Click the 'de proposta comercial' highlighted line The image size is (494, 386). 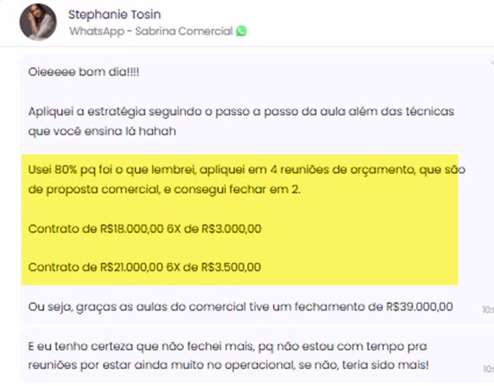click(164, 189)
